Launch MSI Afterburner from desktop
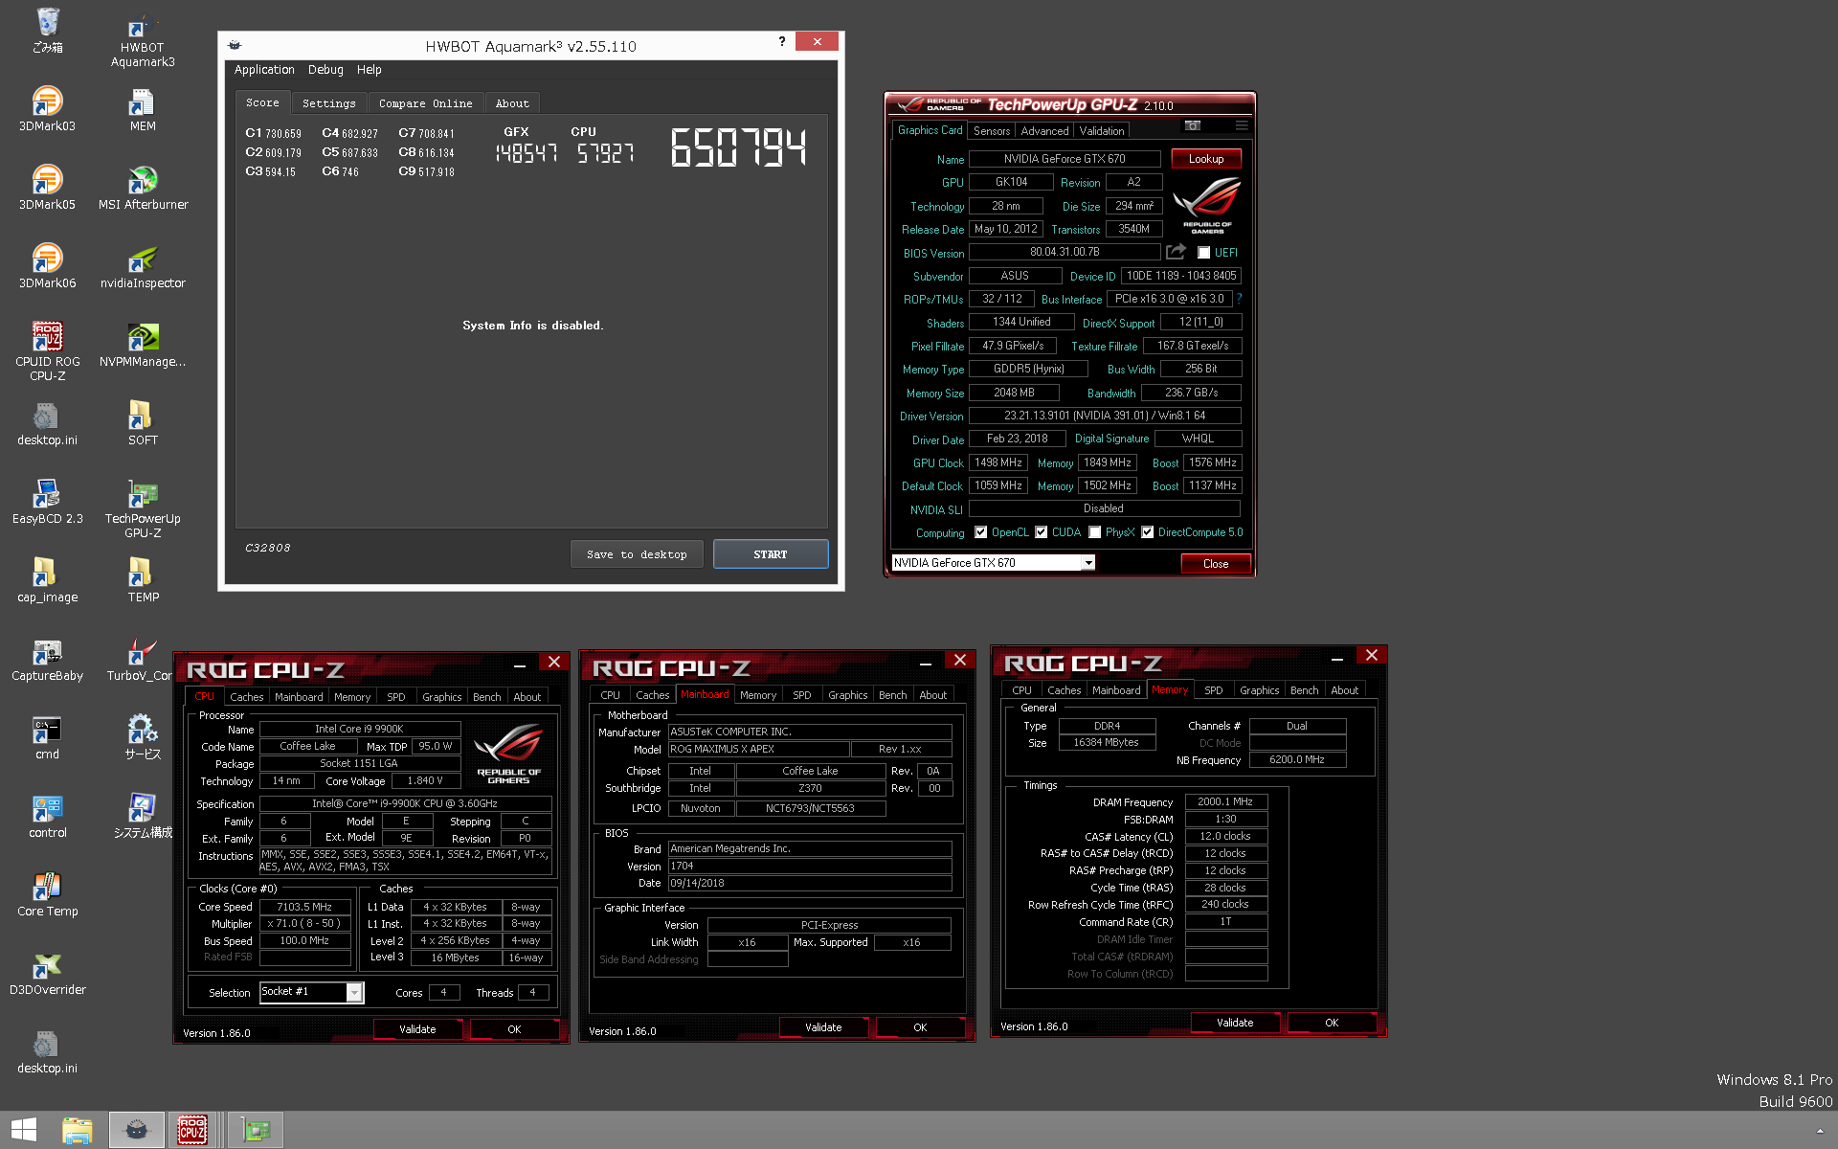The image size is (1838, 1149). 143,187
